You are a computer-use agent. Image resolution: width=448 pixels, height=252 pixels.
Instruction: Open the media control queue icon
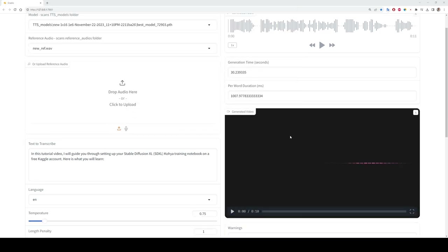coord(422,10)
